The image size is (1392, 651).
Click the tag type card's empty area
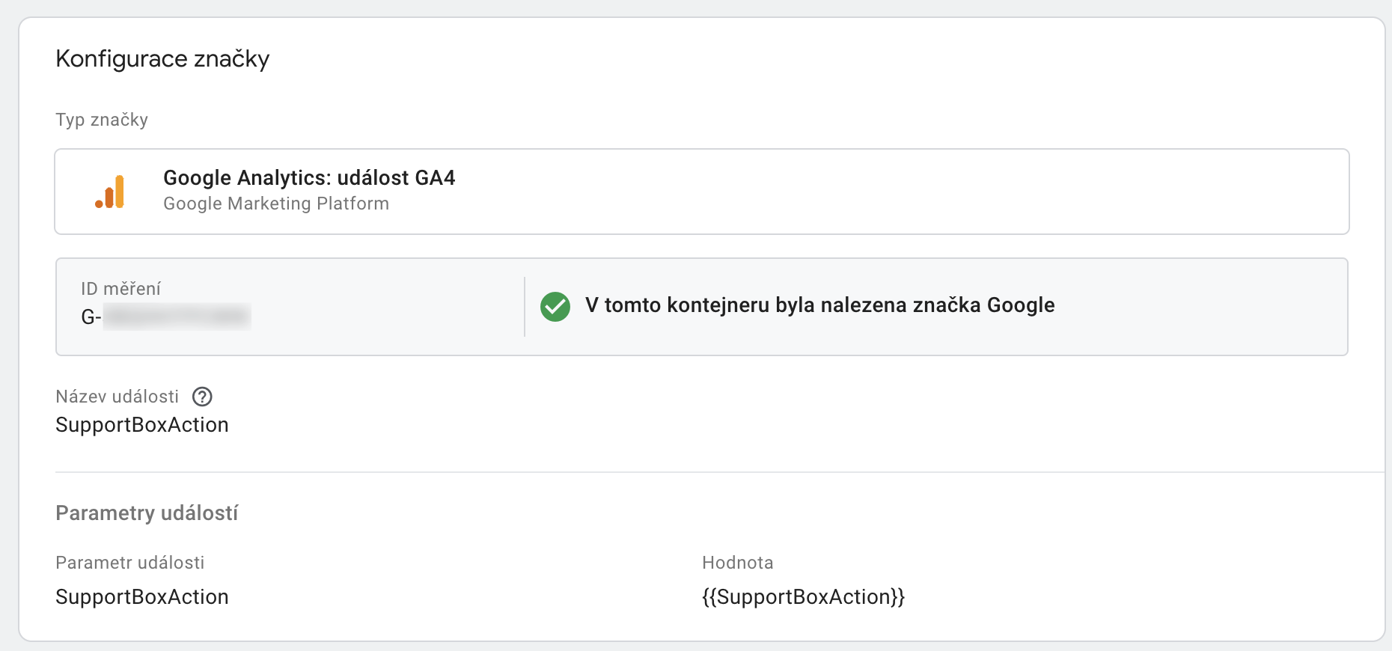(898, 192)
